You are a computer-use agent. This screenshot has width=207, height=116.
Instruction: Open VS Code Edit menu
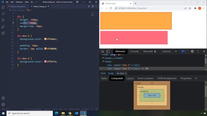12,2
